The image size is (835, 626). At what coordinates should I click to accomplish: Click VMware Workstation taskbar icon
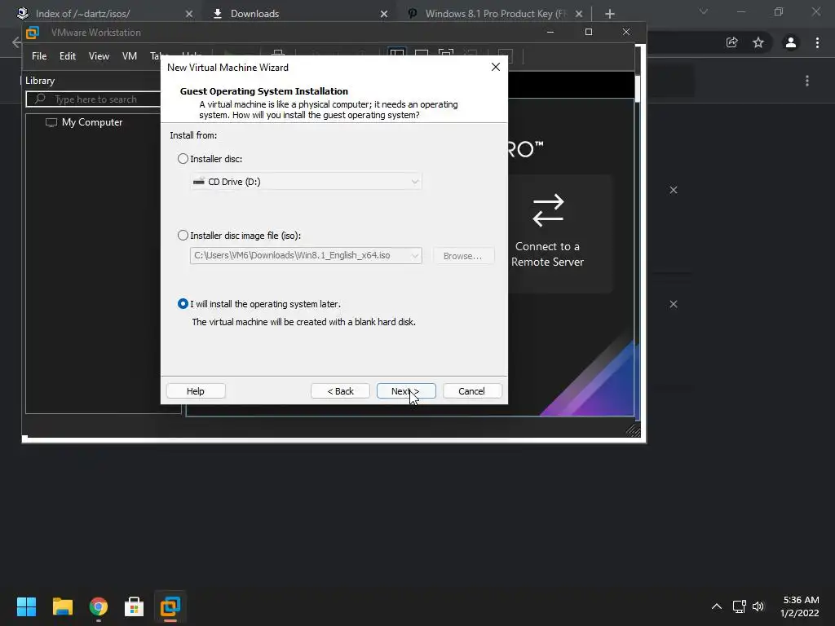tap(170, 606)
